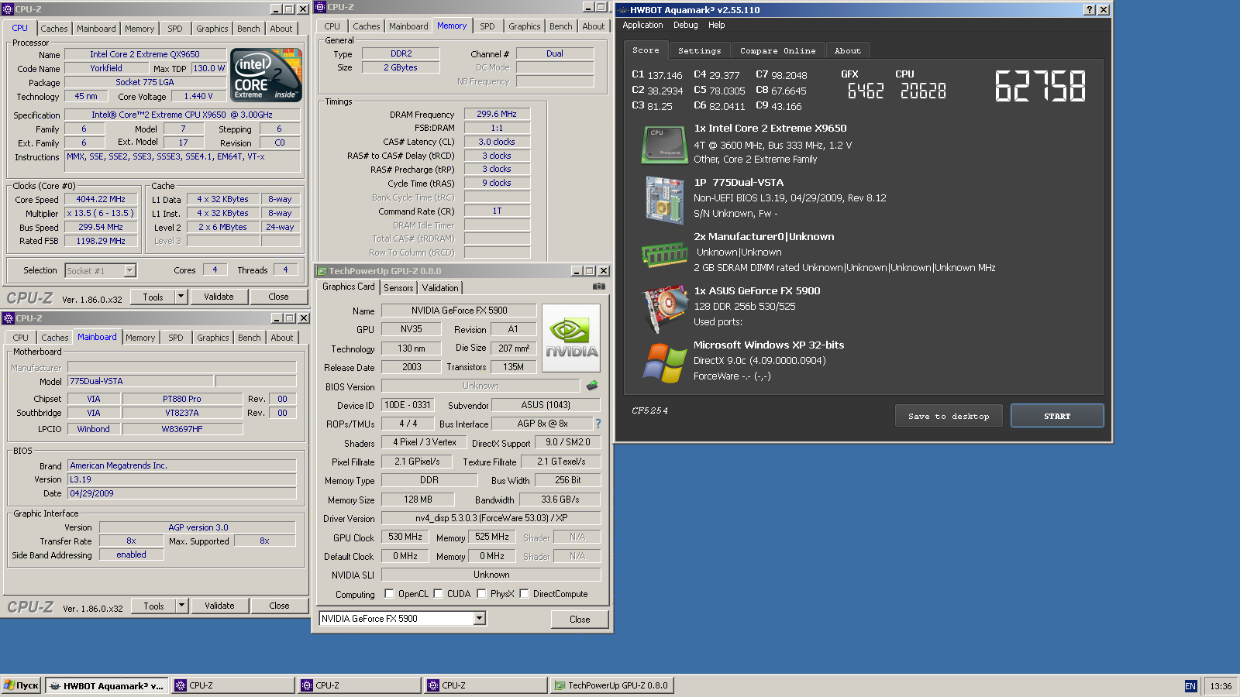1240x697 pixels.
Task: Open the Socket #1 selection dropdown
Action: (x=129, y=270)
